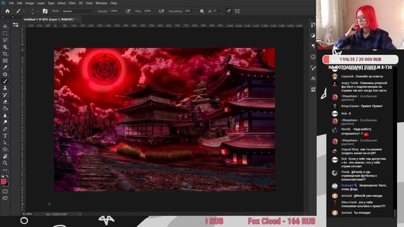Open the Help menu
Image resolution: width=404 pixels, height=227 pixels.
coord(114,3)
